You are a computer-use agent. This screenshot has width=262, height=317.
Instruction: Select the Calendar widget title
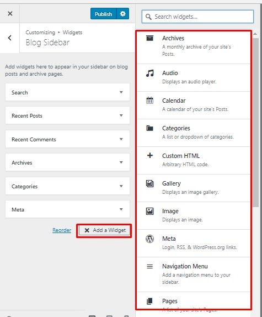click(x=174, y=101)
